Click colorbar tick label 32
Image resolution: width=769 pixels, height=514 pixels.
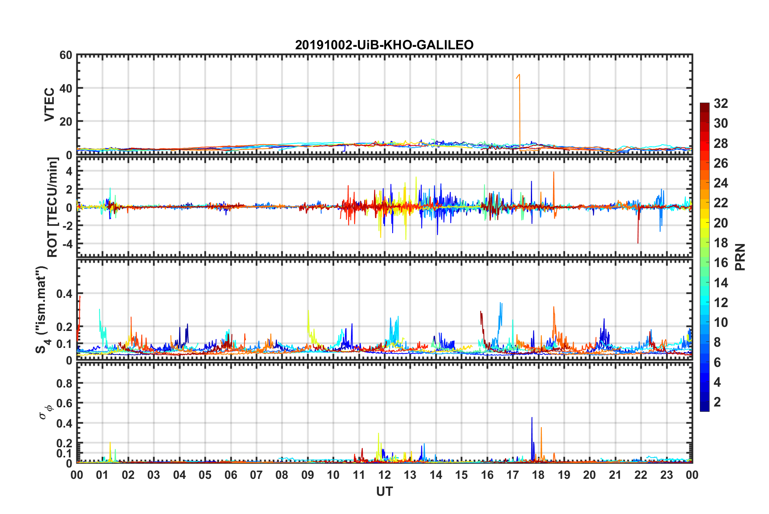point(720,103)
